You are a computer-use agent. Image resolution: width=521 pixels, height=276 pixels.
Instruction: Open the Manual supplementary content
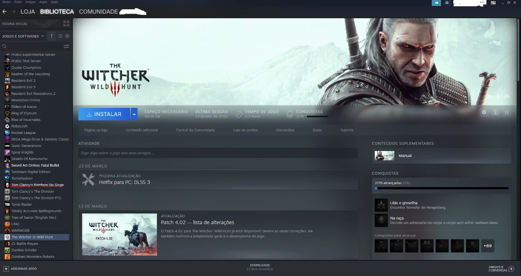pyautogui.click(x=441, y=155)
